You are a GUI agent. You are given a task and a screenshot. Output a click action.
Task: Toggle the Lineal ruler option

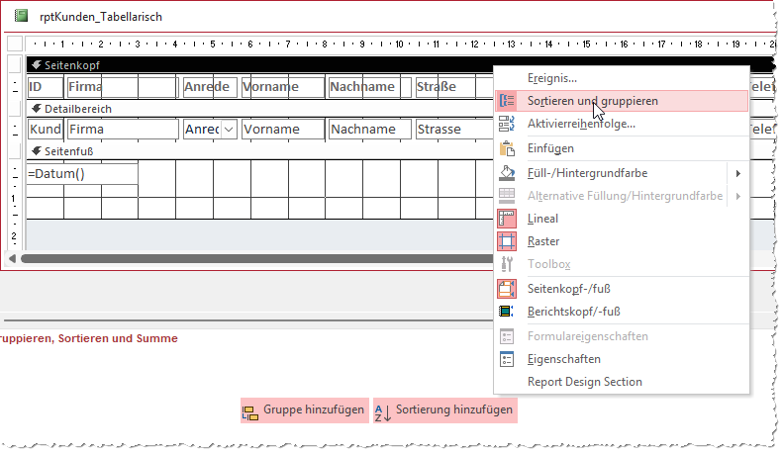[507, 219]
